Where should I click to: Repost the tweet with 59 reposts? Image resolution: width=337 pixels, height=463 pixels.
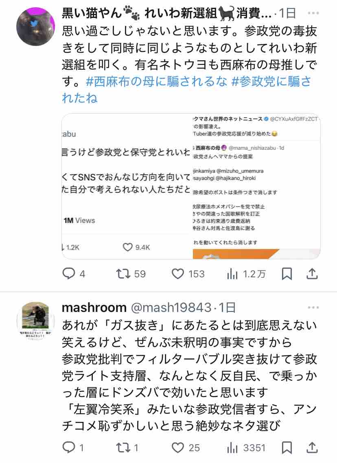(x=131, y=274)
